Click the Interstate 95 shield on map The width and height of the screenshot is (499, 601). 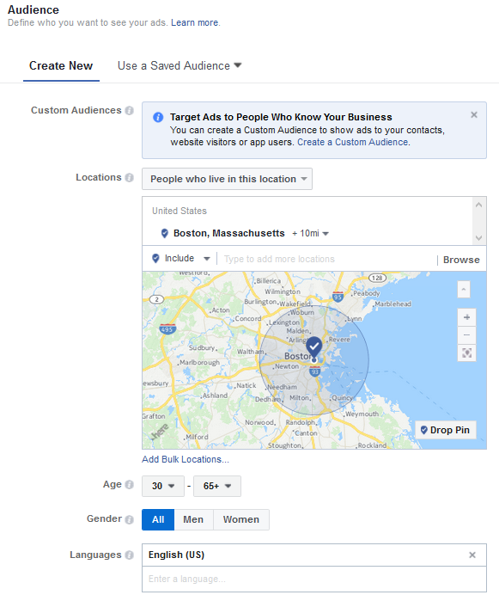pyautogui.click(x=338, y=297)
